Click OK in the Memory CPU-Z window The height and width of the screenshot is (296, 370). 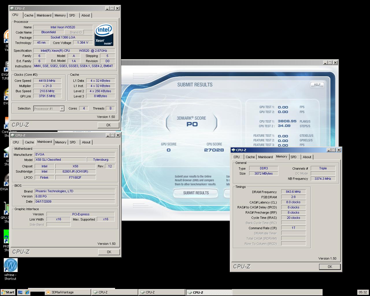(330, 267)
